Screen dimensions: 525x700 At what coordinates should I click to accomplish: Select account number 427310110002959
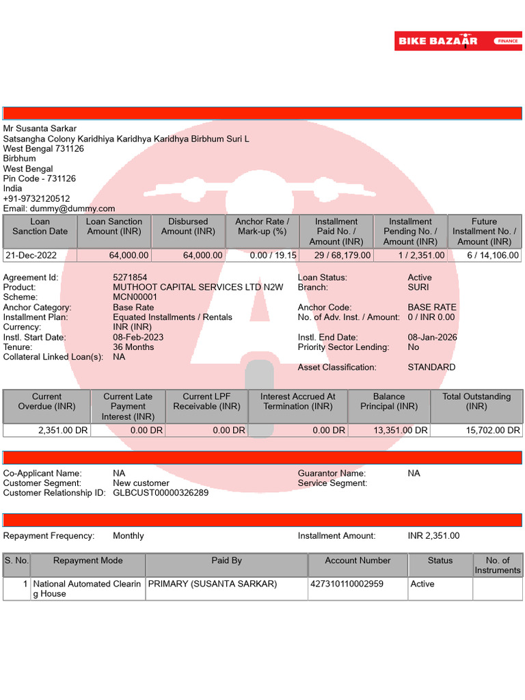click(347, 584)
